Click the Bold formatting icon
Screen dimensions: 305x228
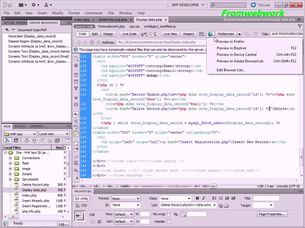pos(197,198)
